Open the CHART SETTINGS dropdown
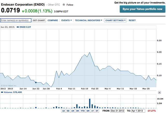This screenshot has width=166, height=113. pyautogui.click(x=115, y=20)
